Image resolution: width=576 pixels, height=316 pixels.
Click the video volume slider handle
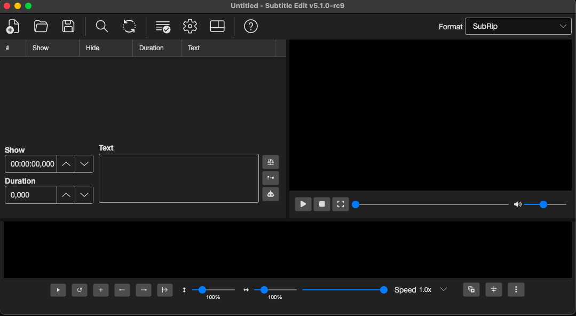coord(543,204)
